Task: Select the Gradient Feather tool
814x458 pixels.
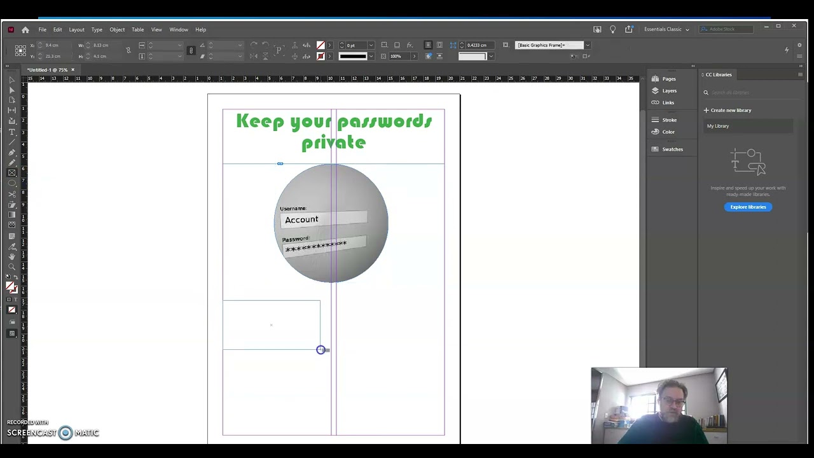Action: (11, 225)
